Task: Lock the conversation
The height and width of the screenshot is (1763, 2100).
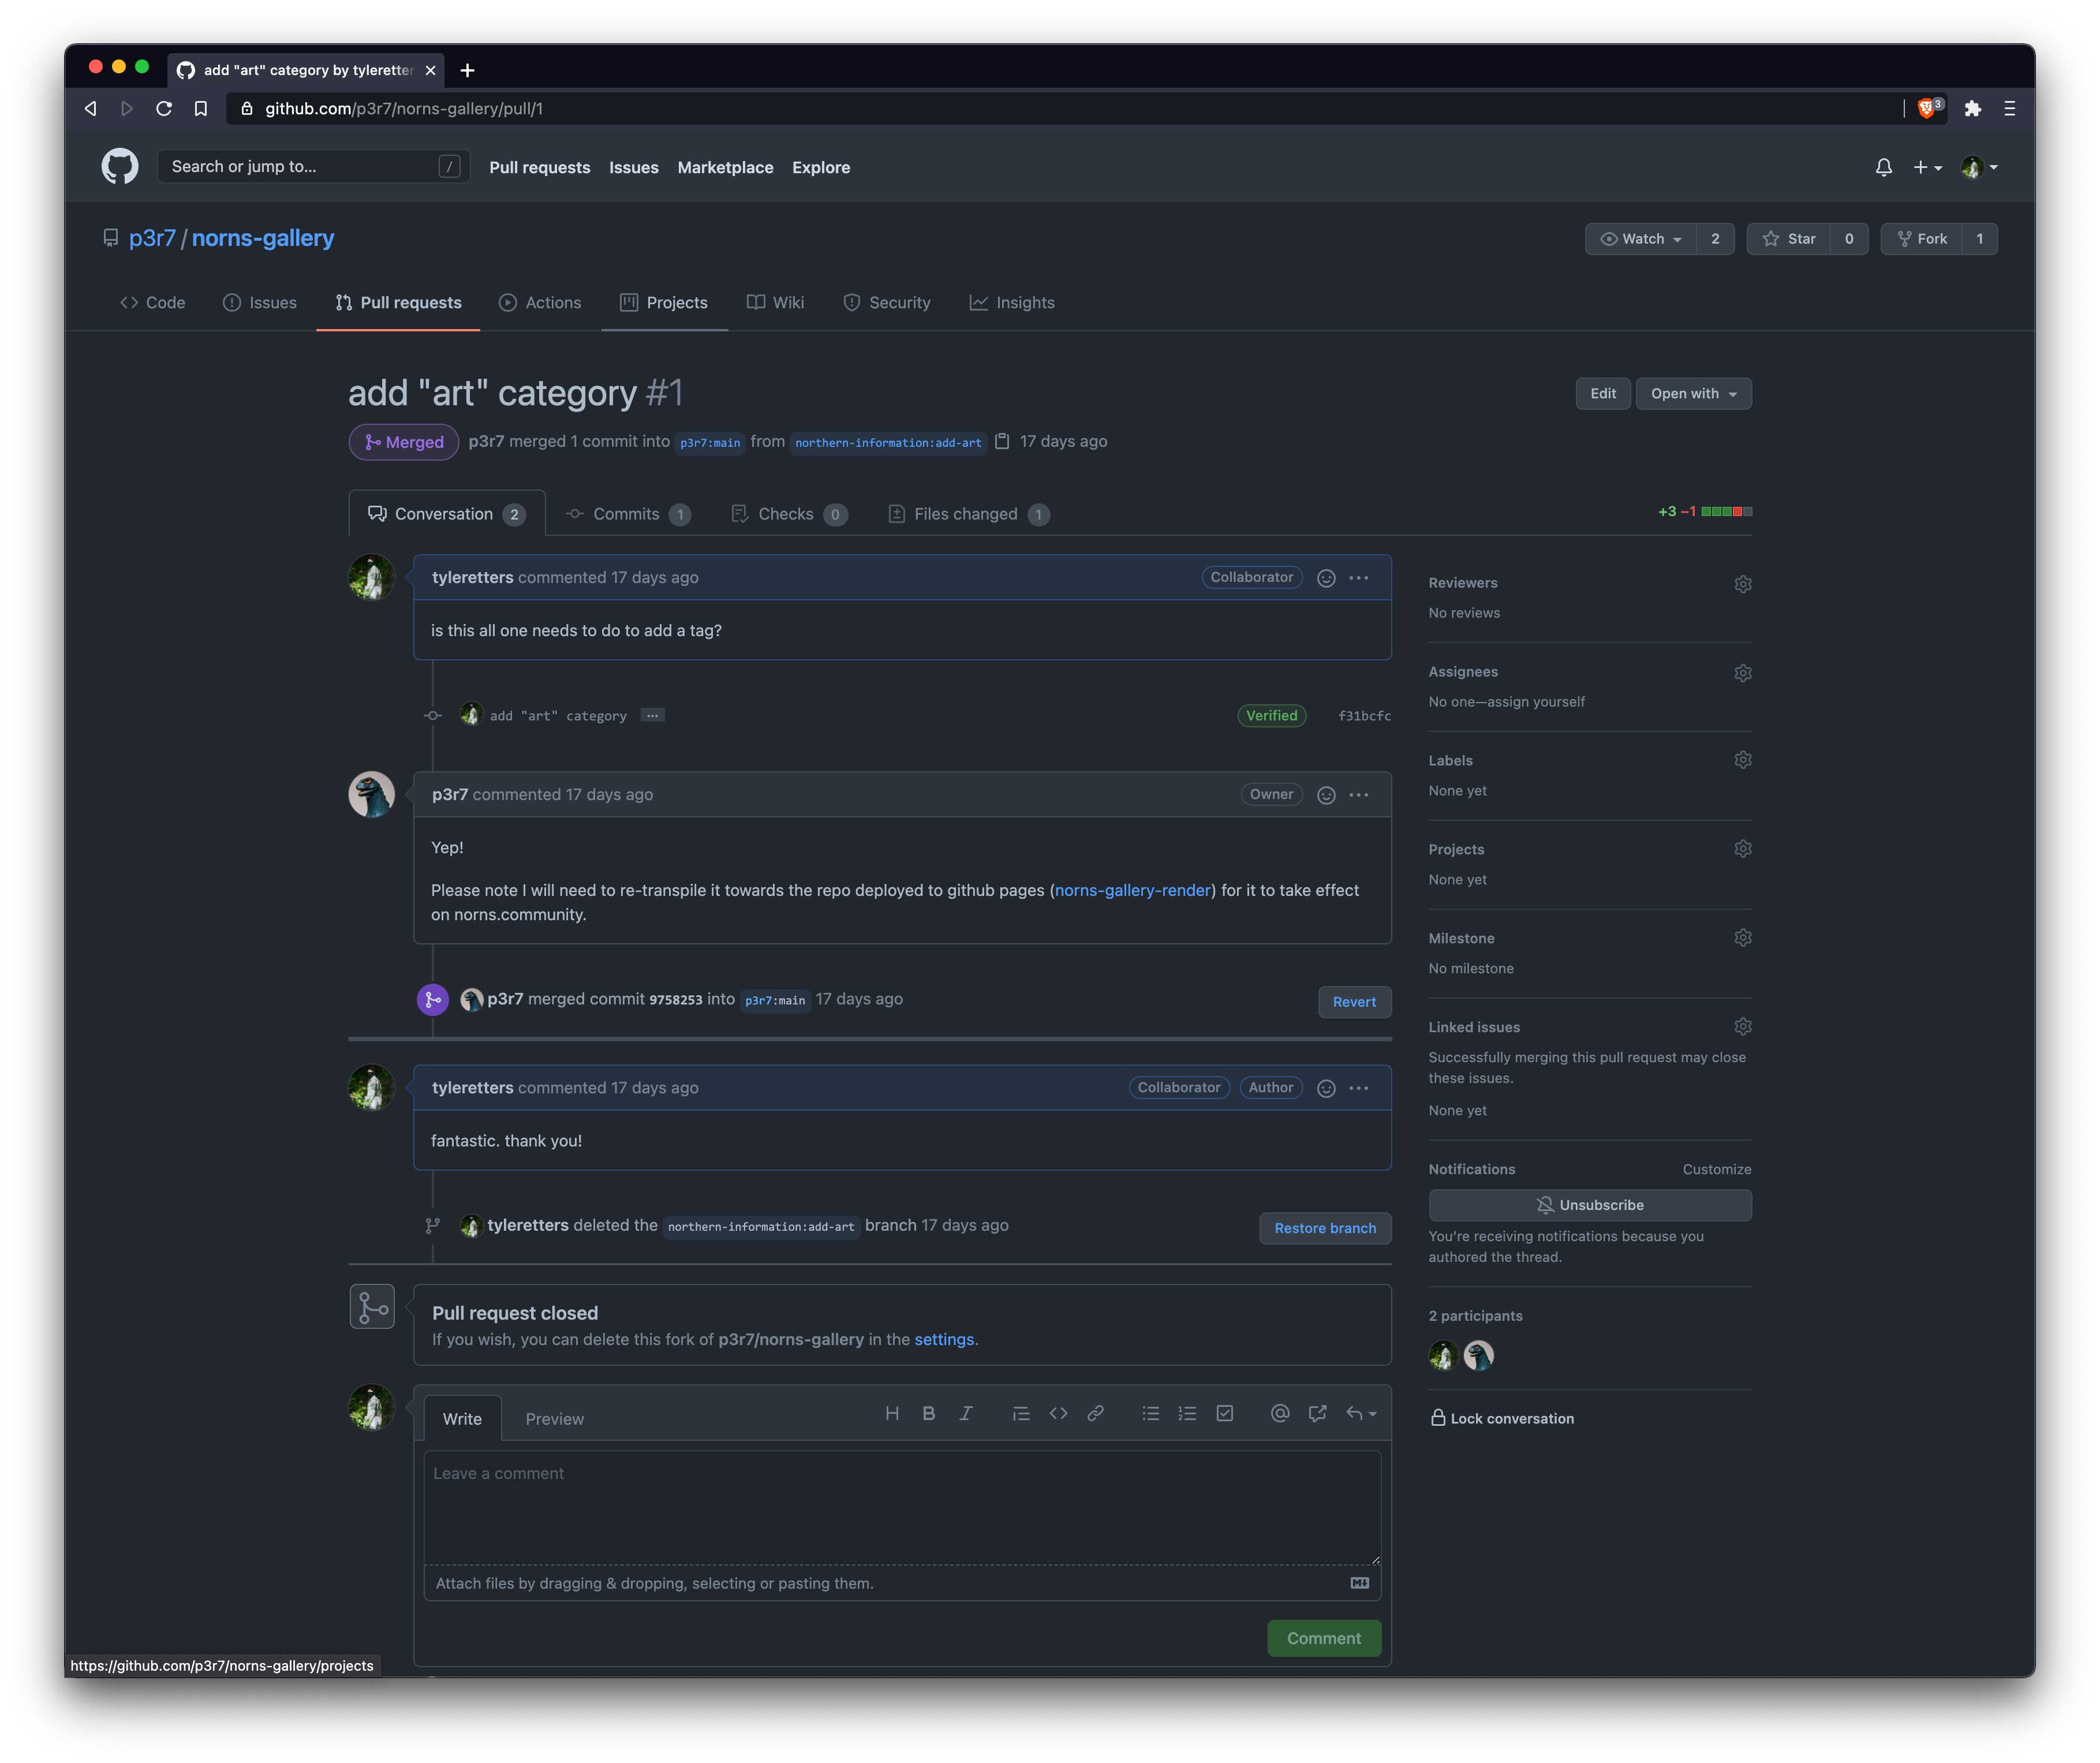Action: (1501, 1418)
